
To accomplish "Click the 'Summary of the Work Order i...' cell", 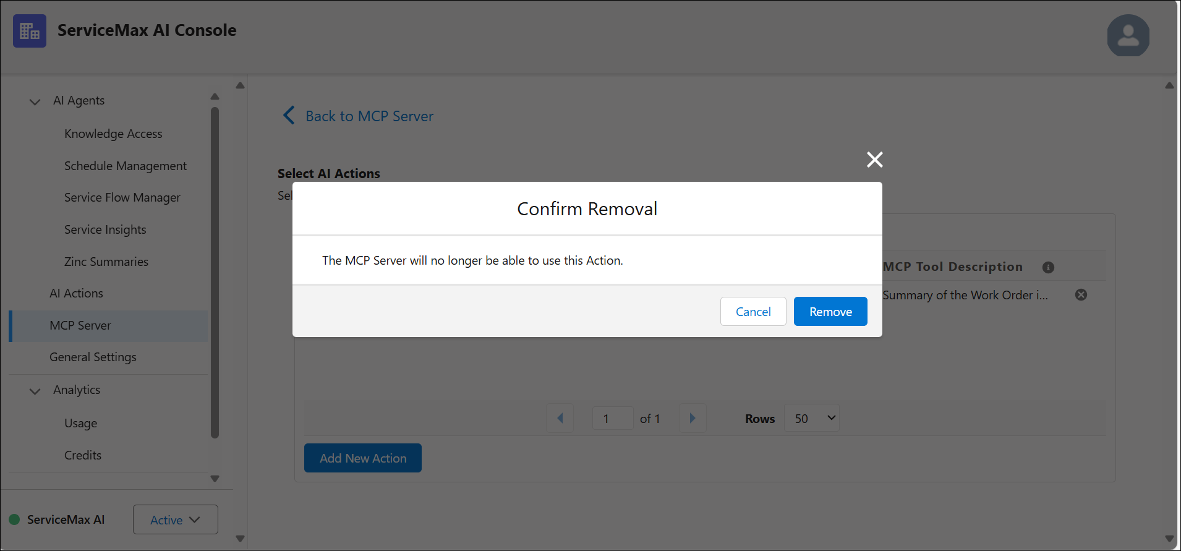I will [965, 295].
